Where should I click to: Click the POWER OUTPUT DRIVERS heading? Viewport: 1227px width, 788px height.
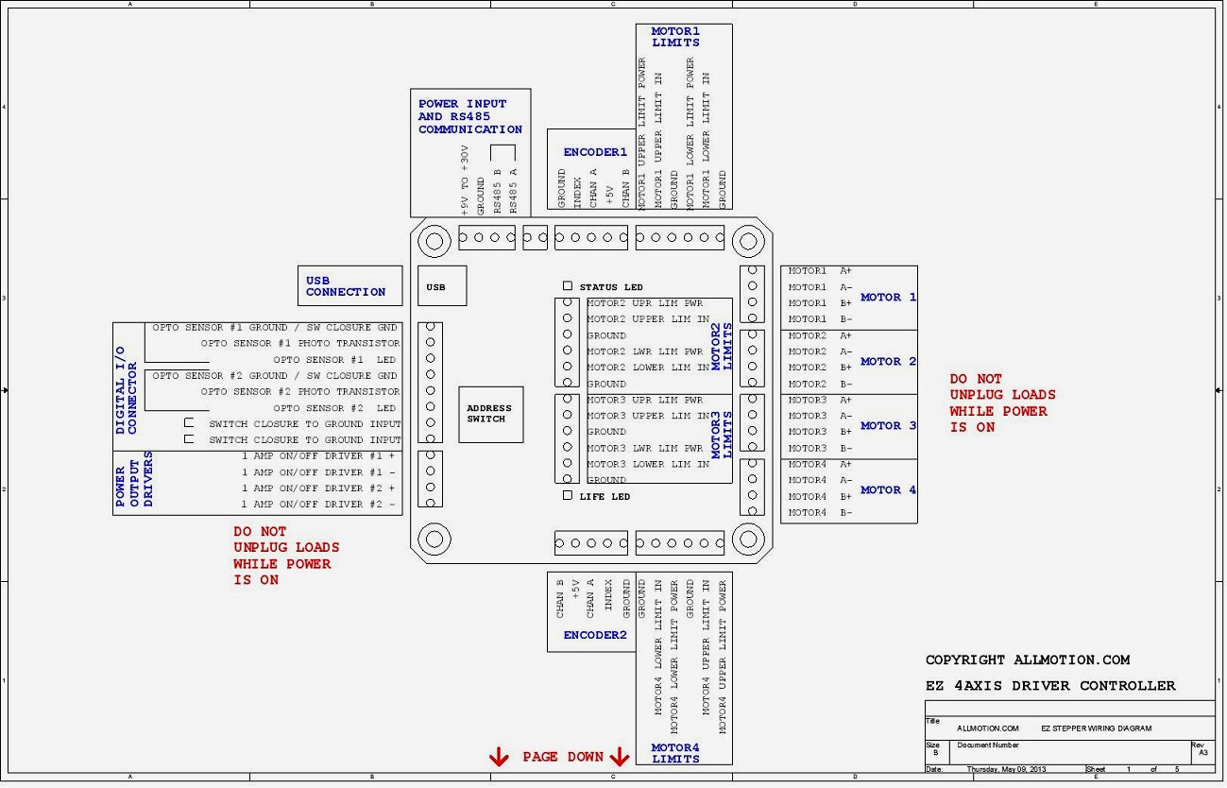(133, 481)
